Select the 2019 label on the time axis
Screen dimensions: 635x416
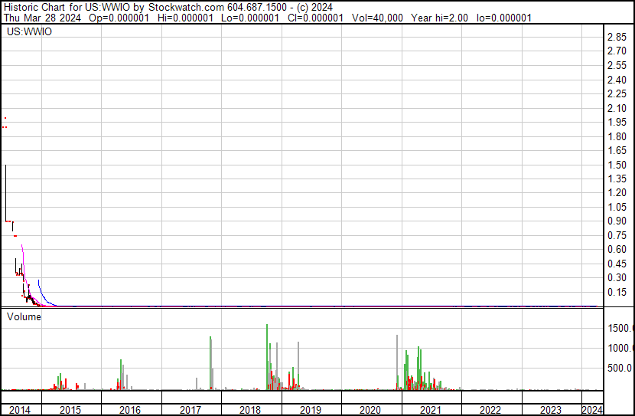tap(311, 410)
